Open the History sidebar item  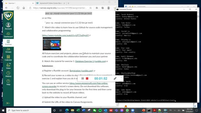pos(8,74)
